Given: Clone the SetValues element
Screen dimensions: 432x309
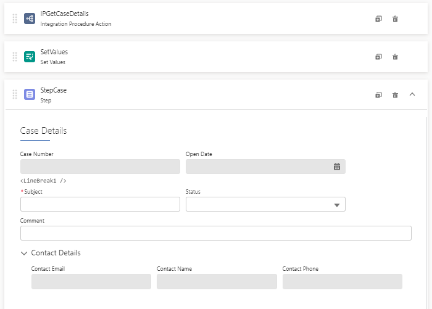Looking at the screenshot, I should [378, 57].
